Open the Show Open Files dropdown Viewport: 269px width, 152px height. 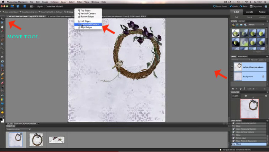coord(19,129)
